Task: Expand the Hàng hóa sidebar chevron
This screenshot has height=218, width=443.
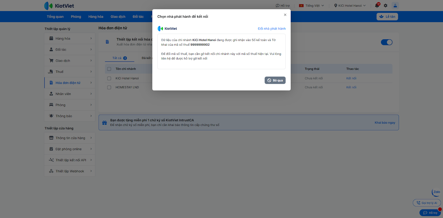Action: point(91,38)
